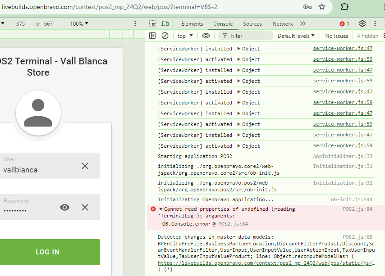The width and height of the screenshot is (385, 276).
Task: Open the 100% zoom dropdown
Action: 79,24
